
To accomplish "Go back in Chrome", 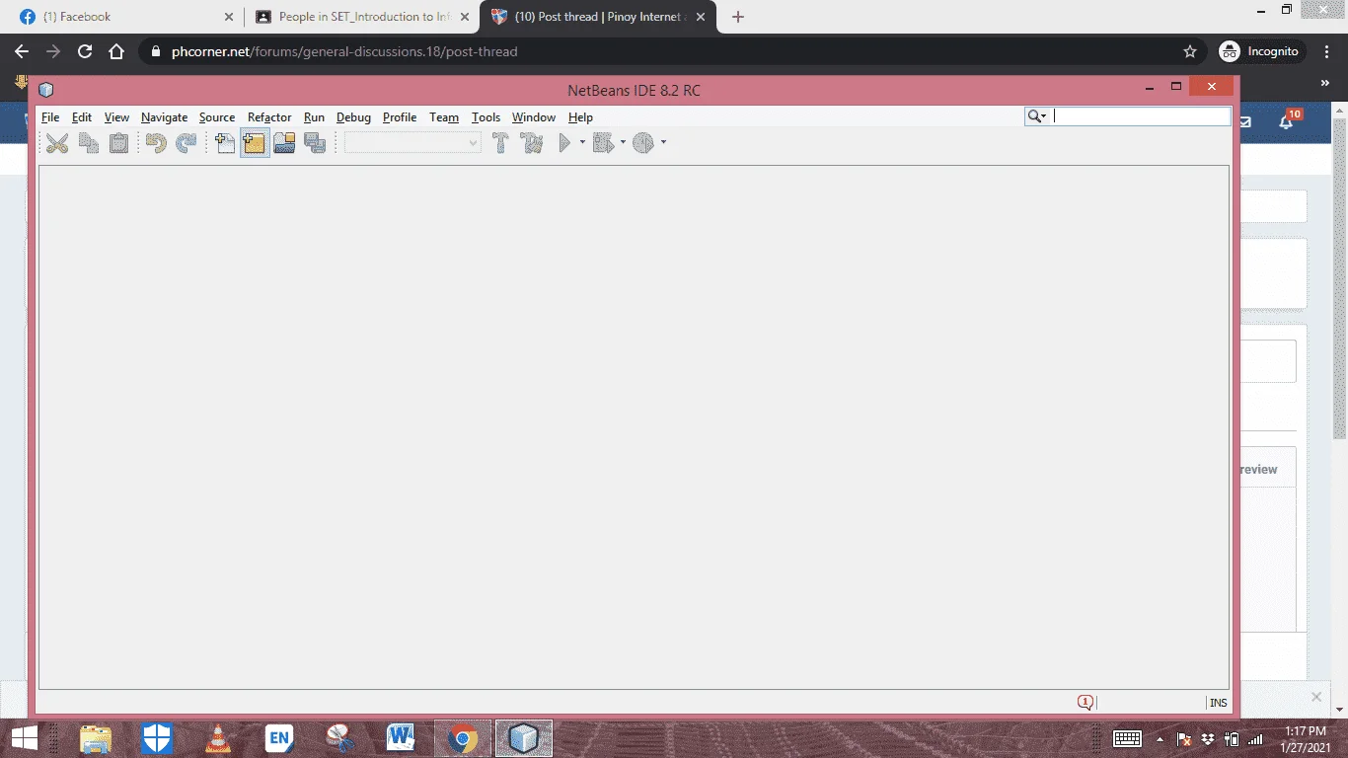I will 22,51.
